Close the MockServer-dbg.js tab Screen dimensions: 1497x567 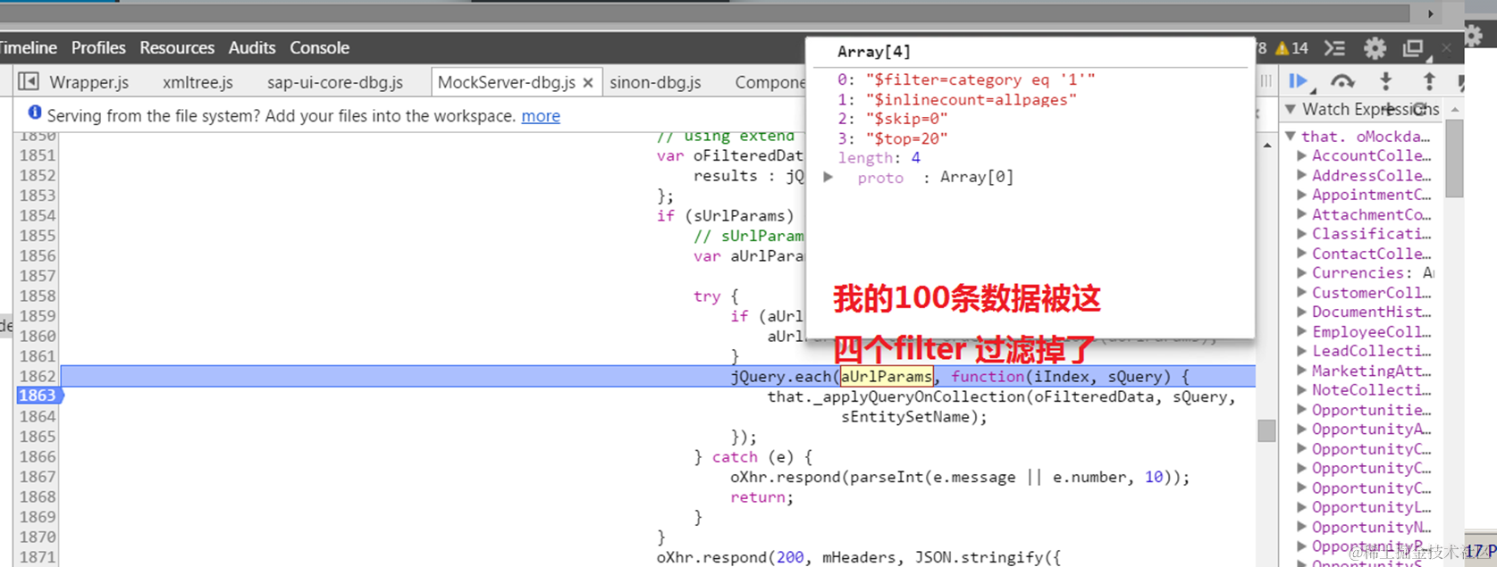[588, 82]
